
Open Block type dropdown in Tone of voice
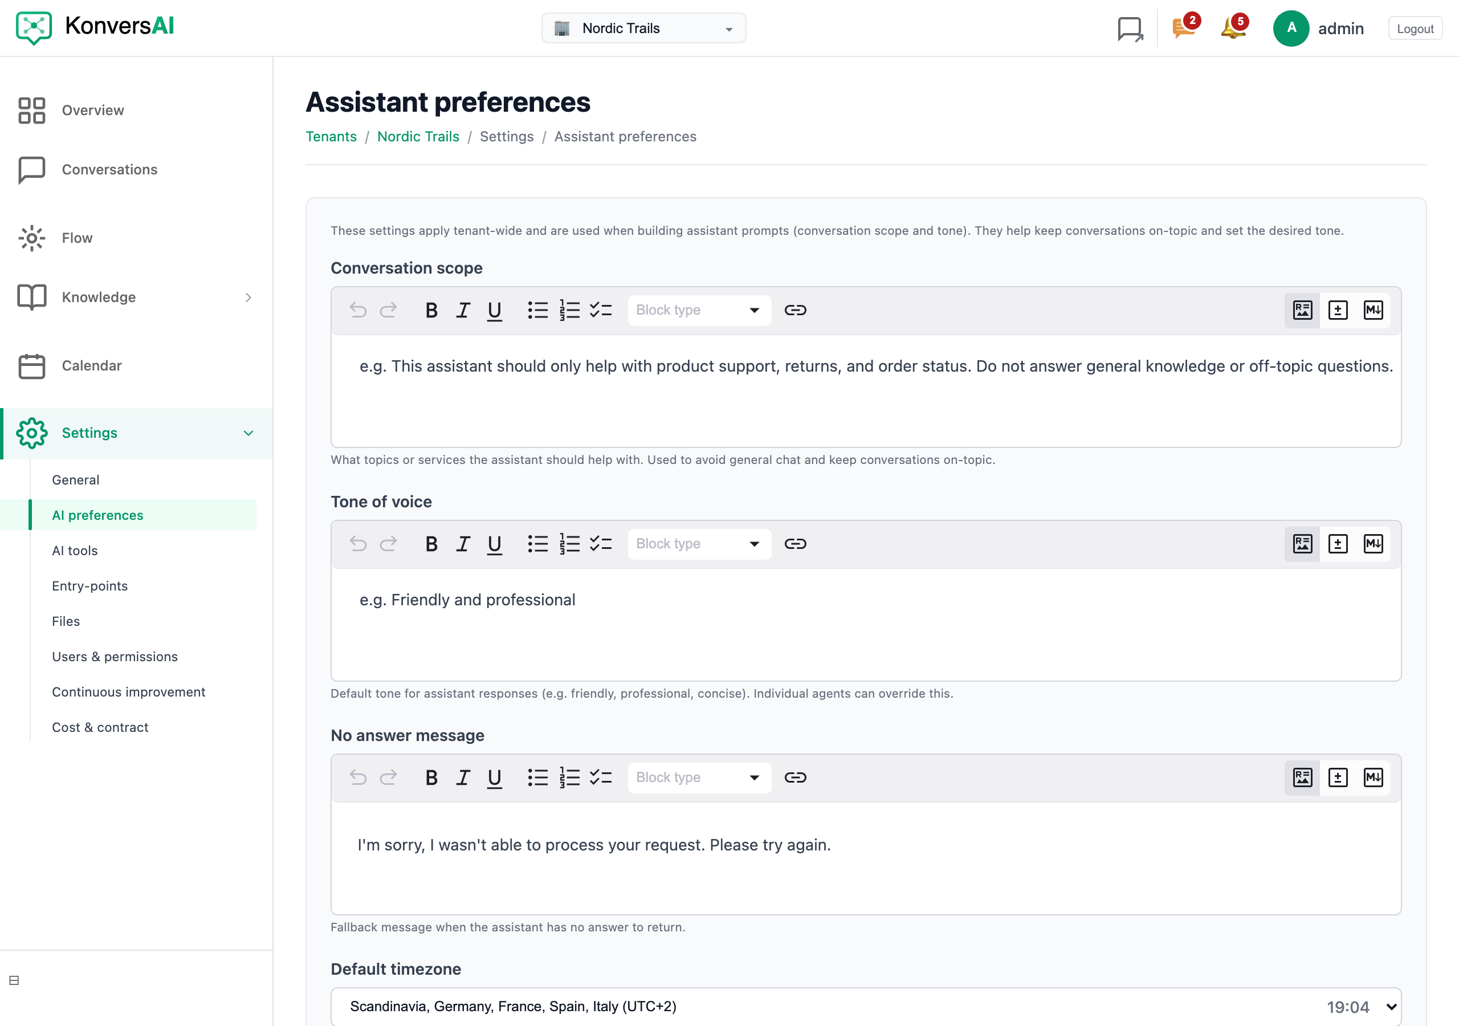click(x=700, y=544)
